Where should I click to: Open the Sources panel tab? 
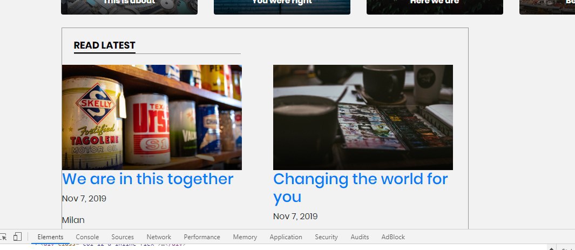[123, 237]
